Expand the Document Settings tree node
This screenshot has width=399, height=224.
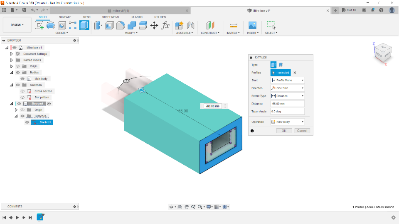(x=12, y=54)
